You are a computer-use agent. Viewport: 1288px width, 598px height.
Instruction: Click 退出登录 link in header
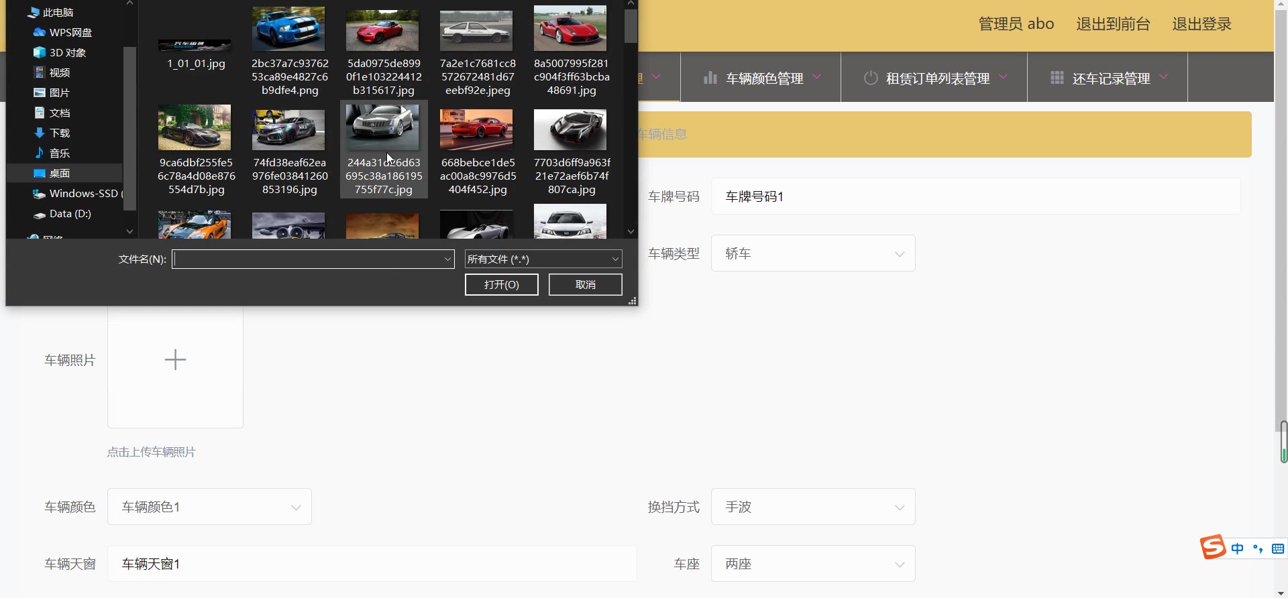click(1201, 24)
